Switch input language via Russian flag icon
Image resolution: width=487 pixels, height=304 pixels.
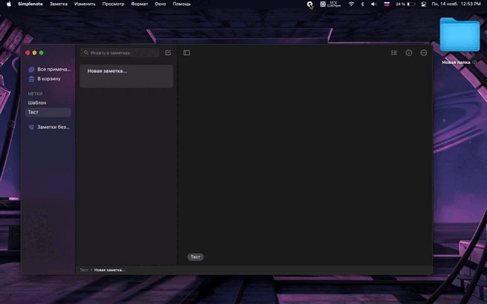[386, 4]
